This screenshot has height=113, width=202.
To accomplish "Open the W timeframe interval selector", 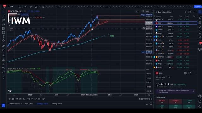I will (x=25, y=7).
